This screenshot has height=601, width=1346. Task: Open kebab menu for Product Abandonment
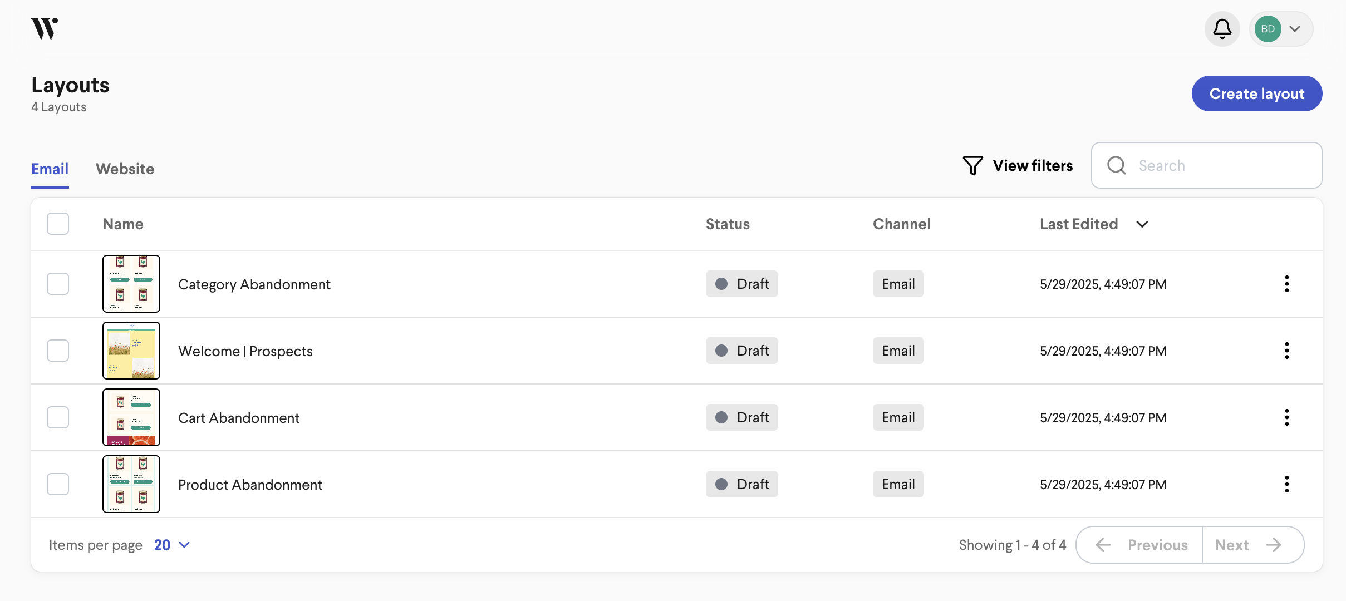(x=1286, y=484)
